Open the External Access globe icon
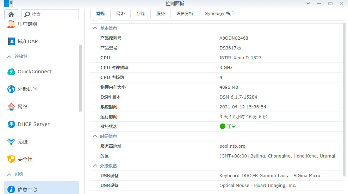The height and width of the screenshot is (194, 348). pos(11,89)
